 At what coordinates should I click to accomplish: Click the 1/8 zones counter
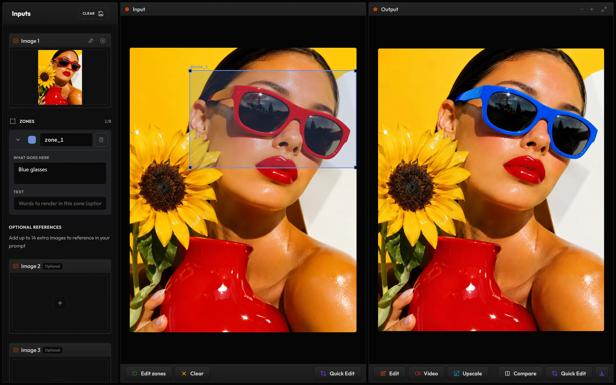pyautogui.click(x=108, y=121)
